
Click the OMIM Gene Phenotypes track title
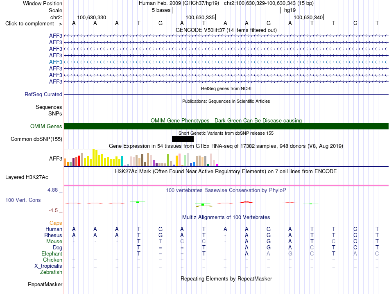pyautogui.click(x=226, y=120)
